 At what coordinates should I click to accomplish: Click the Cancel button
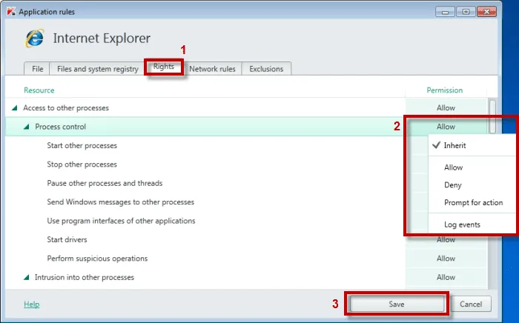(471, 304)
